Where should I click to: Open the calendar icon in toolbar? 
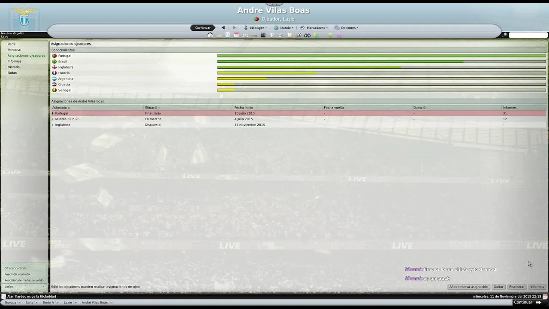(x=236, y=35)
